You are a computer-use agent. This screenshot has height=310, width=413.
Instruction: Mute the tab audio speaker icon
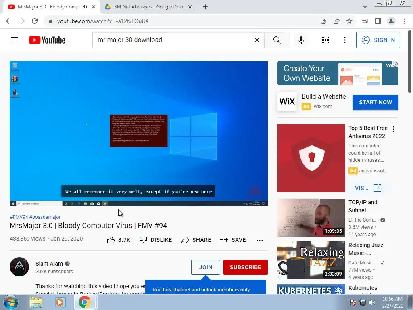pos(85,7)
